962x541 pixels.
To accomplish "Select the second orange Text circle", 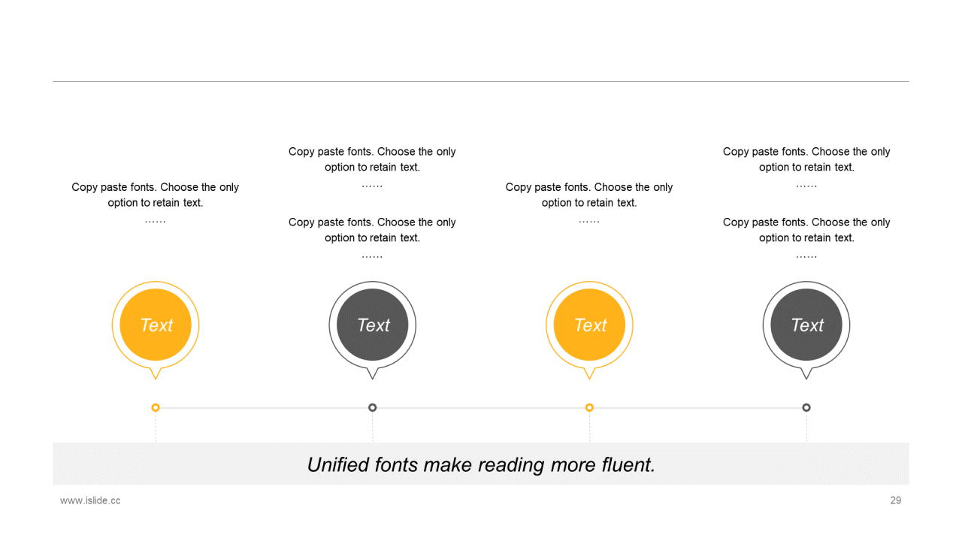I will pos(589,325).
